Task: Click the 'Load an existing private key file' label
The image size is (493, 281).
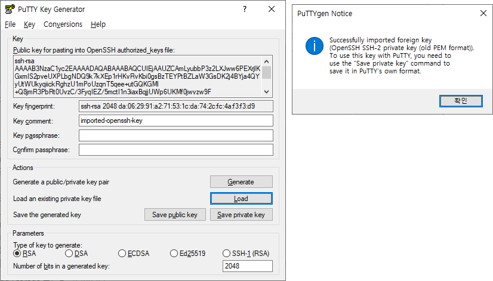Action: point(57,199)
